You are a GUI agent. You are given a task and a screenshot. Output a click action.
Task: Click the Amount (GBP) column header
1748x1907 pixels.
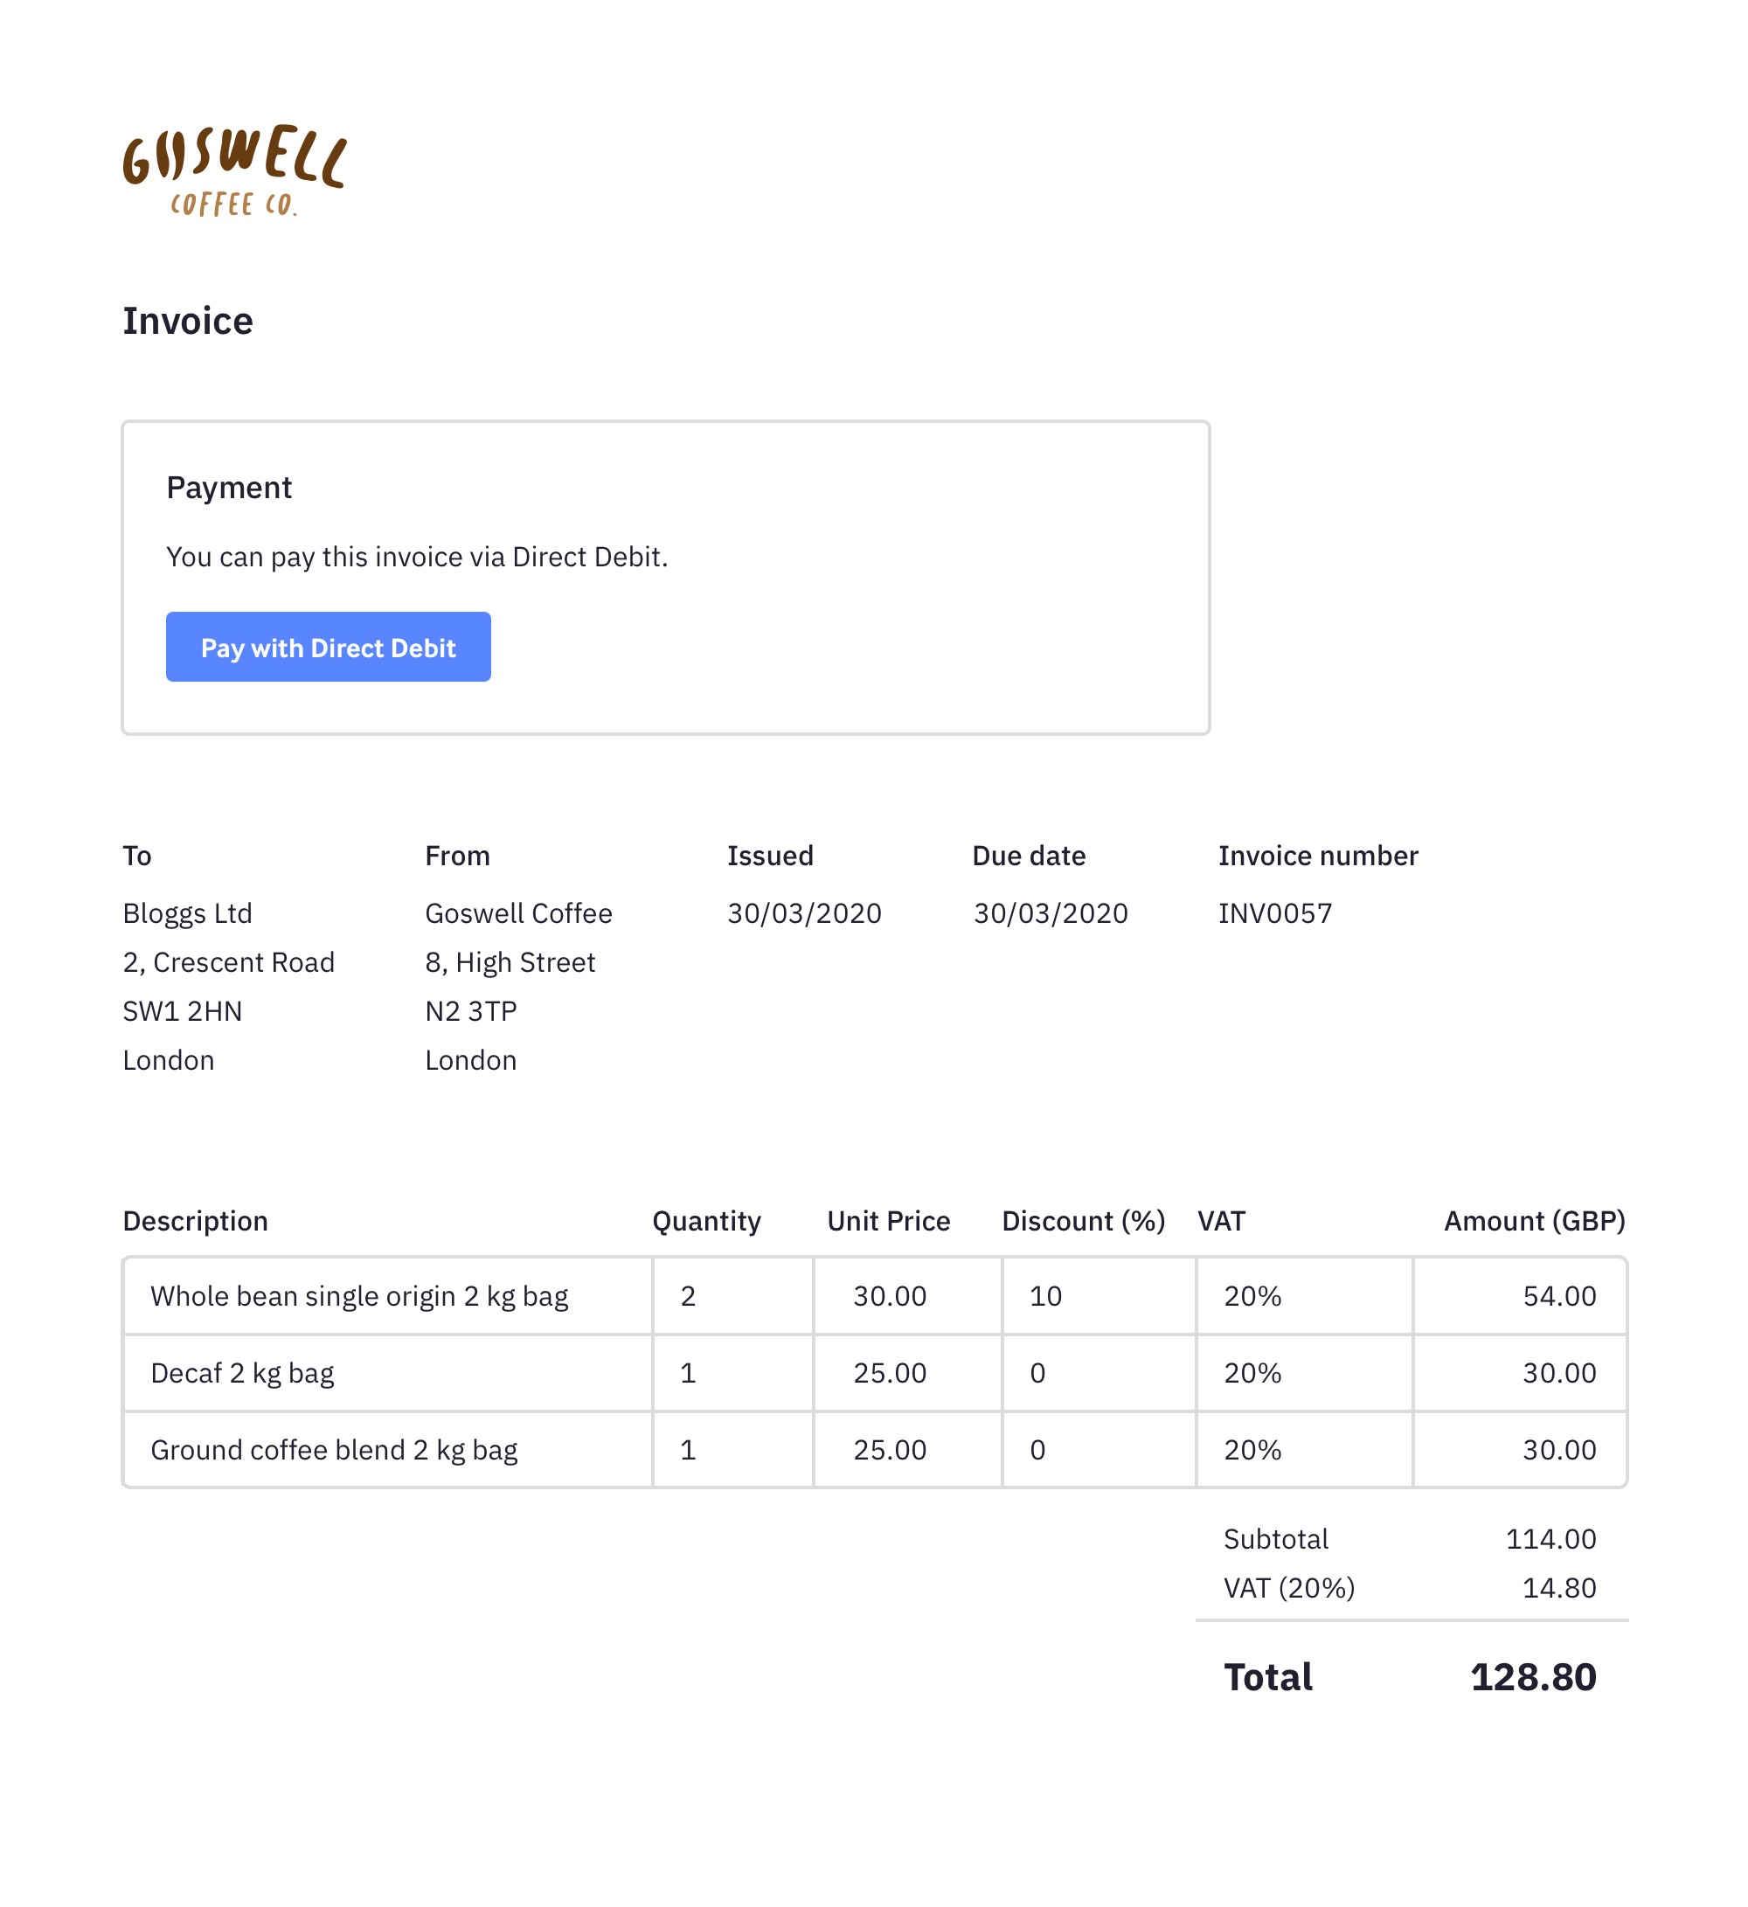[1534, 1222]
